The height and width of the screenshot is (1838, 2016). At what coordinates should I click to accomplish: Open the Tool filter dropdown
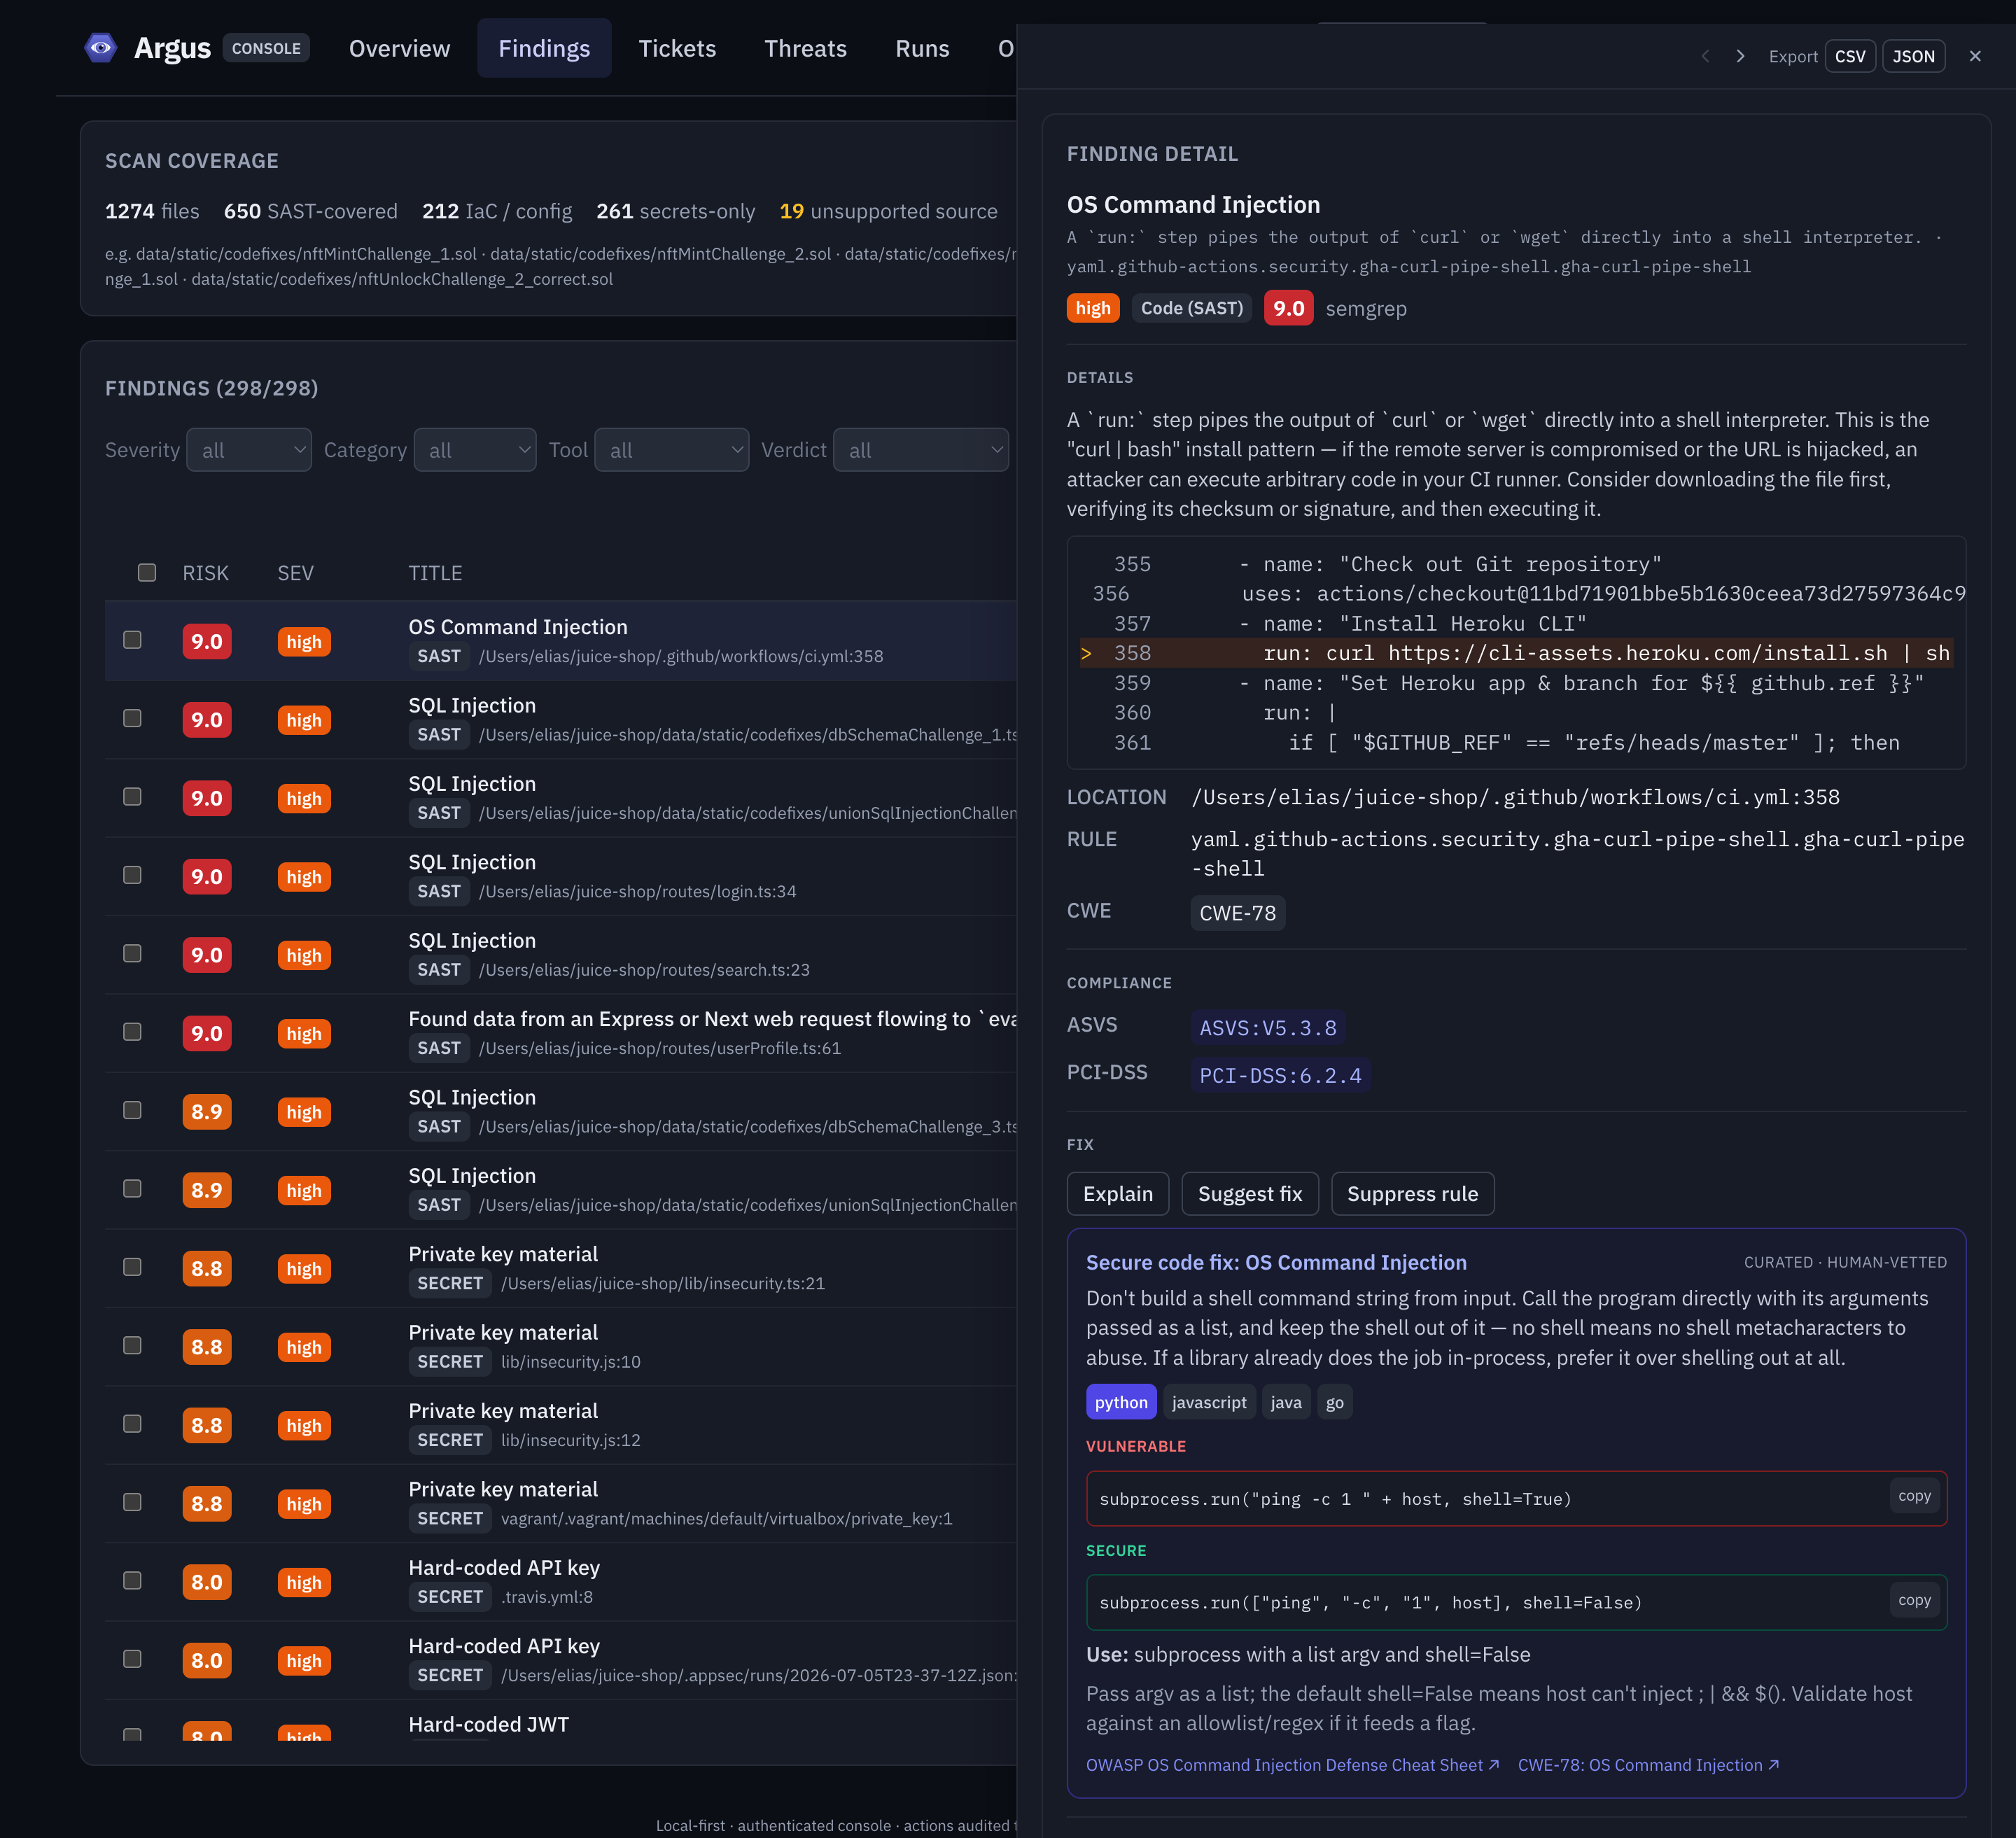pyautogui.click(x=672, y=450)
